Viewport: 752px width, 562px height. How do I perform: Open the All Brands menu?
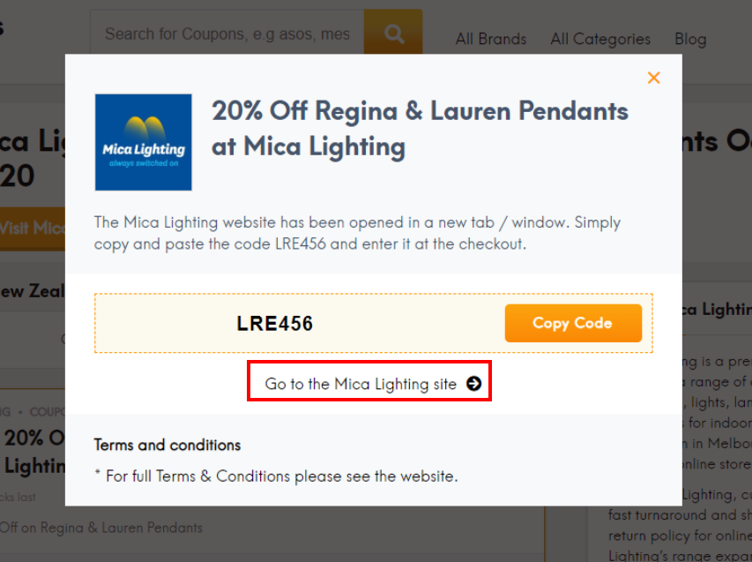[490, 39]
